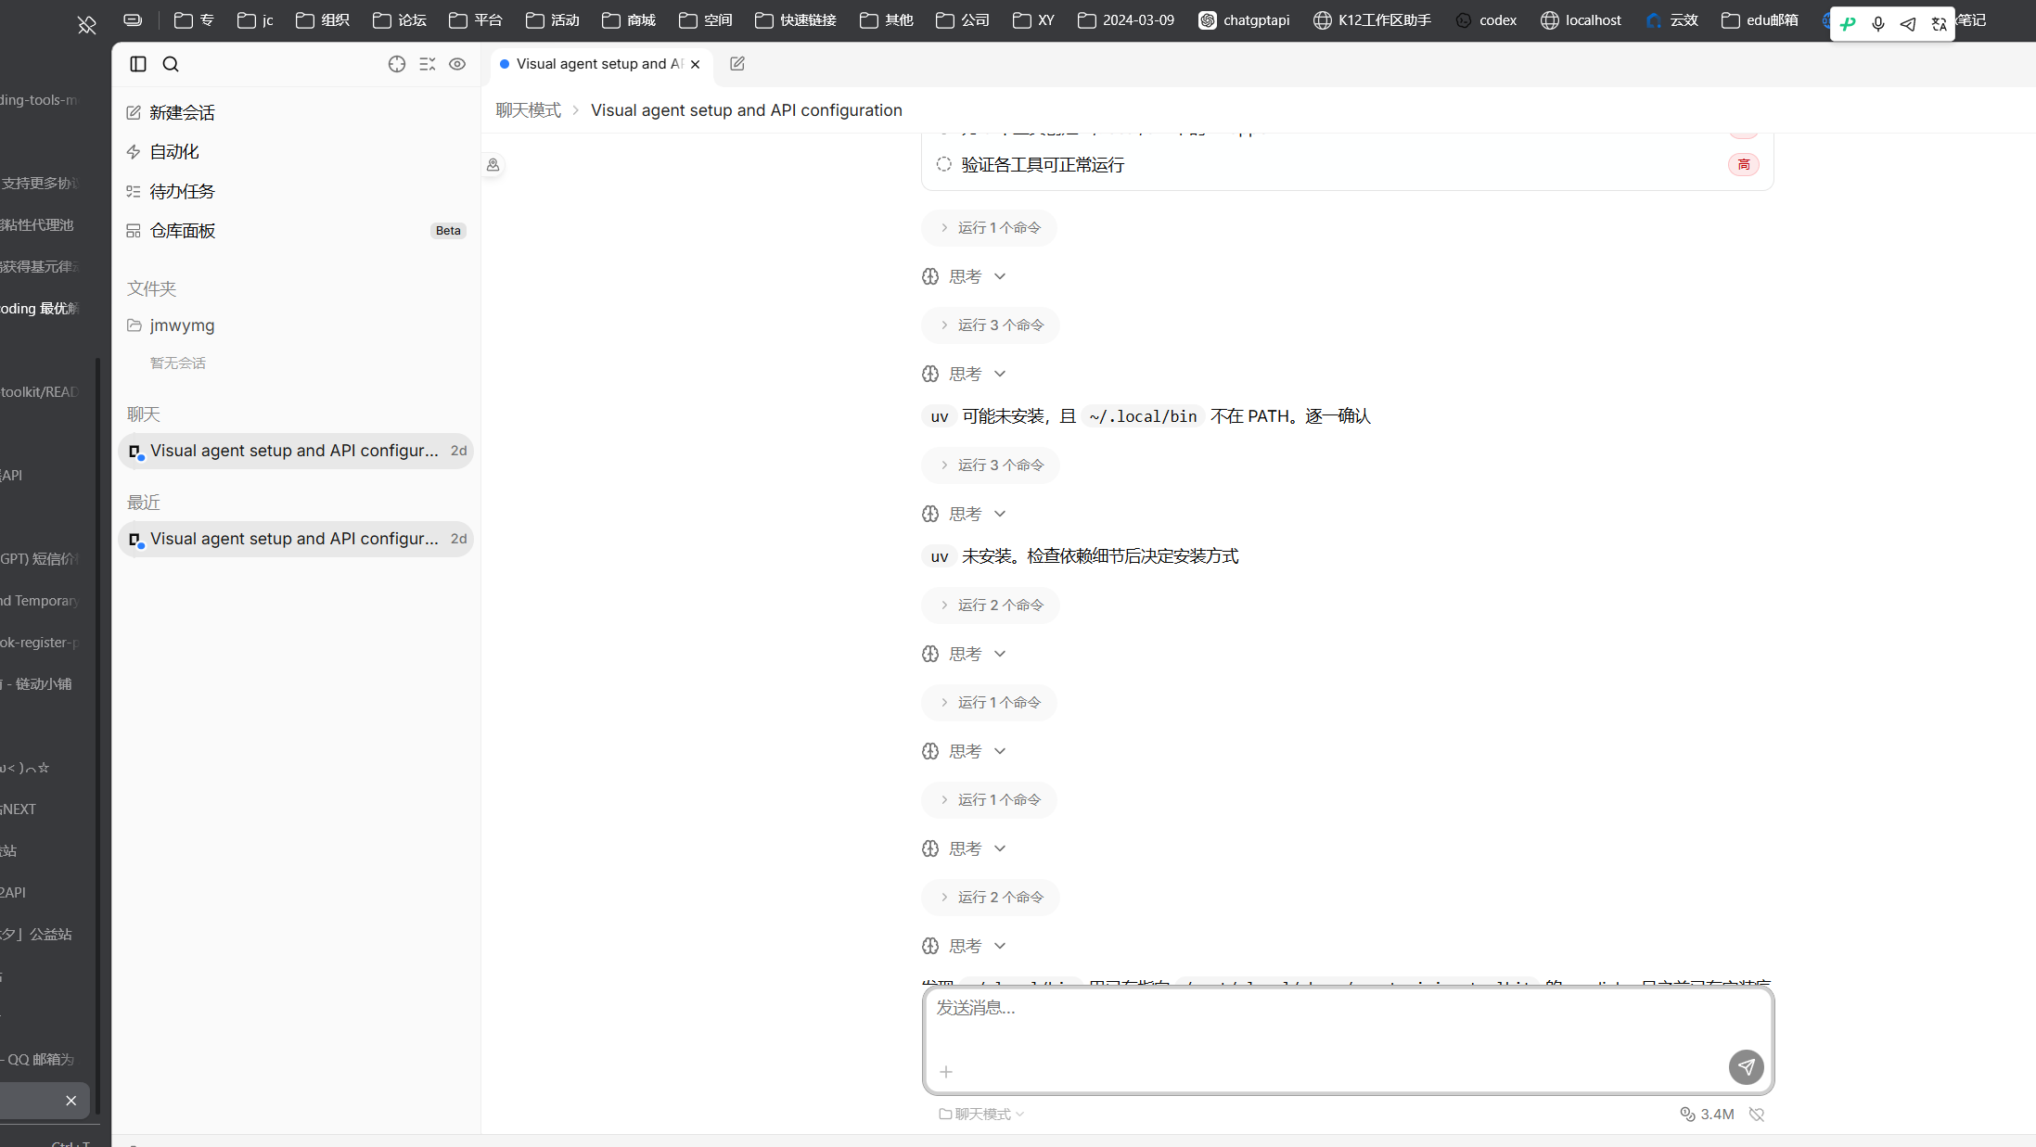Click the plus attach icon in message box
Screen dimensions: 2036x1147
[x=946, y=1072]
